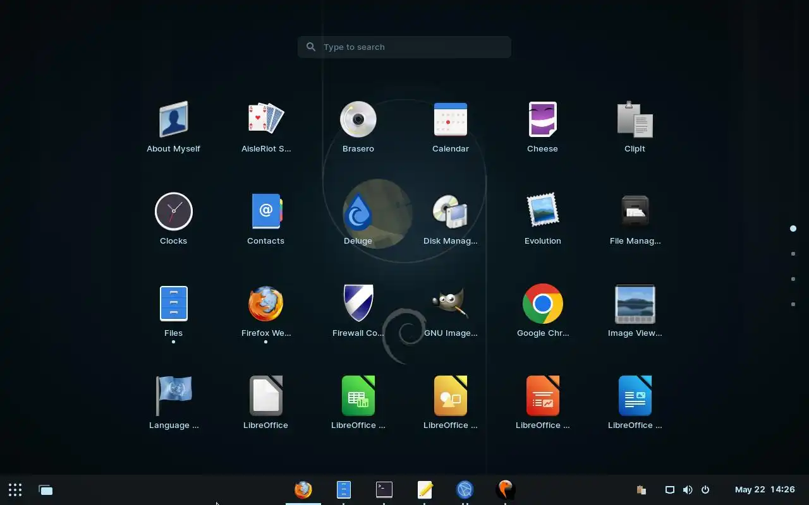Open the notepad text editor in taskbar

tap(425, 490)
